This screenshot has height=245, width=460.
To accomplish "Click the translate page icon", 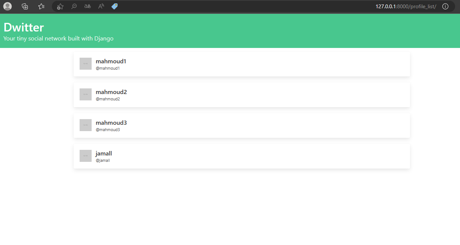I will pos(87,6).
